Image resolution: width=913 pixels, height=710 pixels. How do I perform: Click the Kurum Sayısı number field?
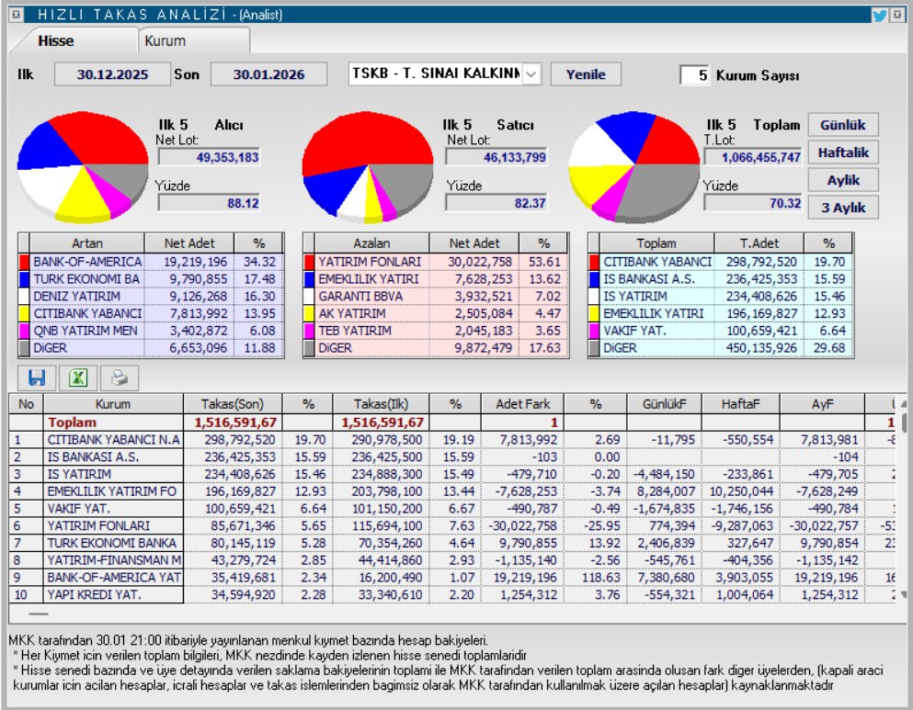pyautogui.click(x=695, y=75)
